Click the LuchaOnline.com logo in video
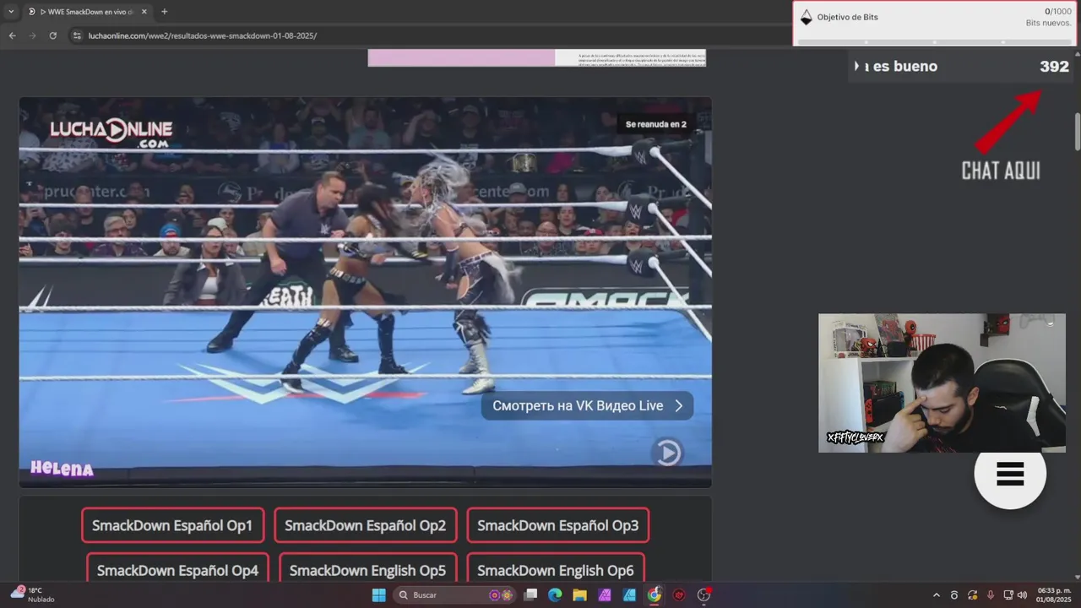 coord(111,133)
